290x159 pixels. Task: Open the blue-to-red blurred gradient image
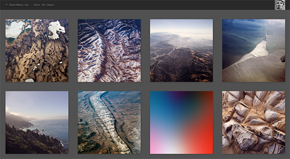click(x=181, y=123)
